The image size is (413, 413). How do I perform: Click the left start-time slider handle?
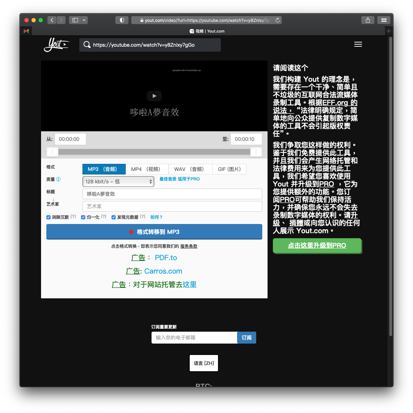tap(52, 152)
